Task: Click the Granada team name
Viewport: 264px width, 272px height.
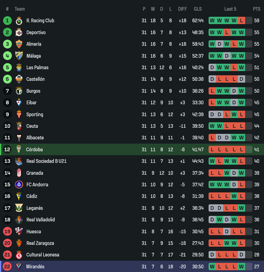Action: point(35,173)
